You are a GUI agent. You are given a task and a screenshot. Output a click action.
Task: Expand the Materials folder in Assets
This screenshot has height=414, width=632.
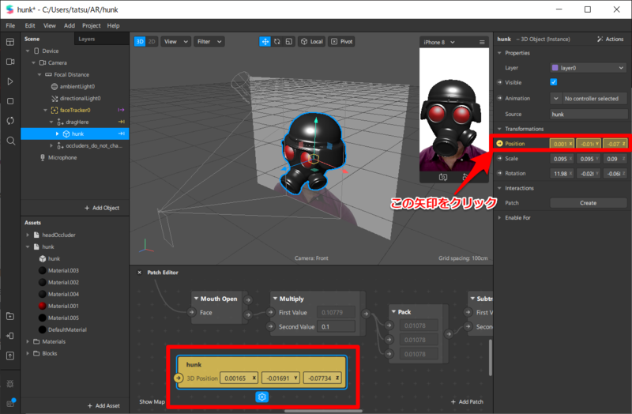28,341
